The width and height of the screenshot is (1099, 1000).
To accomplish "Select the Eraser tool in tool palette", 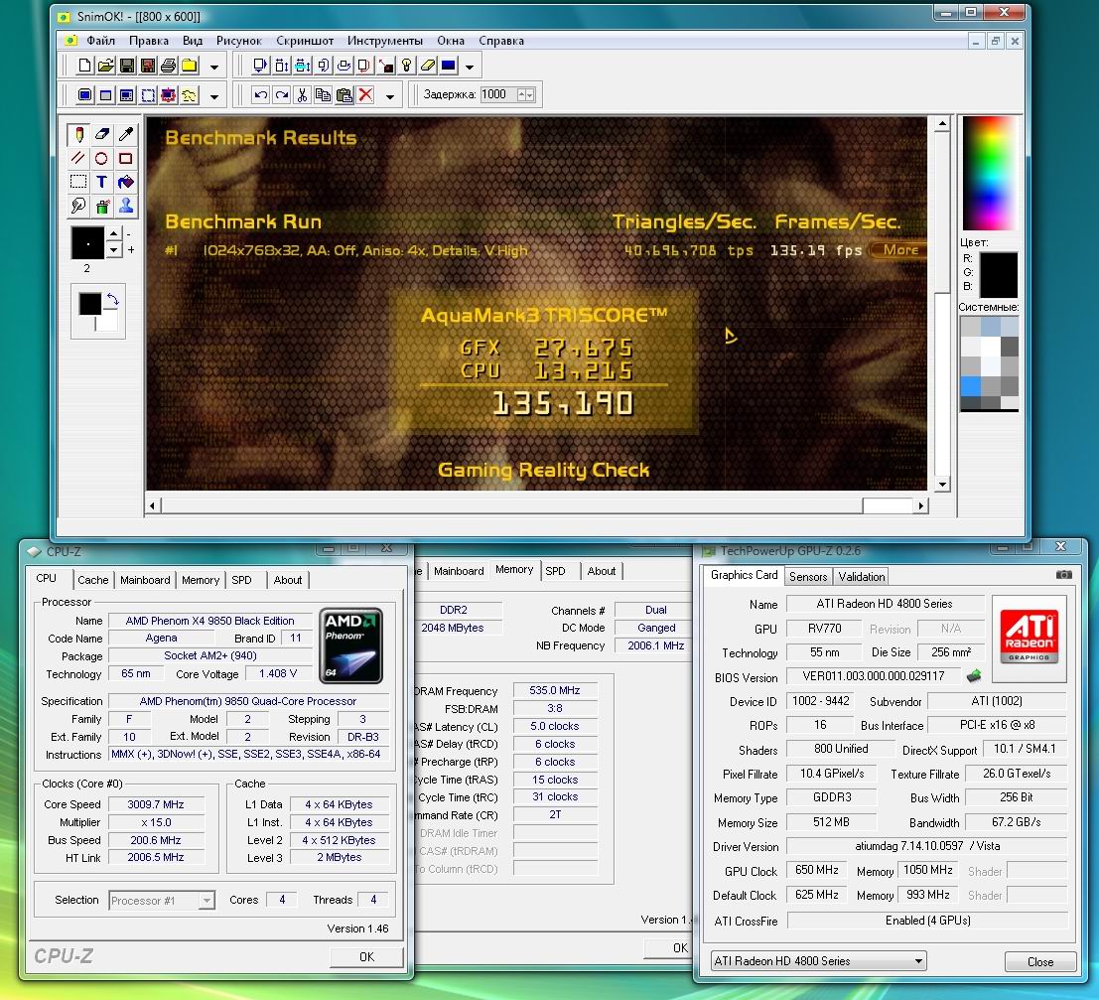I will click(102, 134).
